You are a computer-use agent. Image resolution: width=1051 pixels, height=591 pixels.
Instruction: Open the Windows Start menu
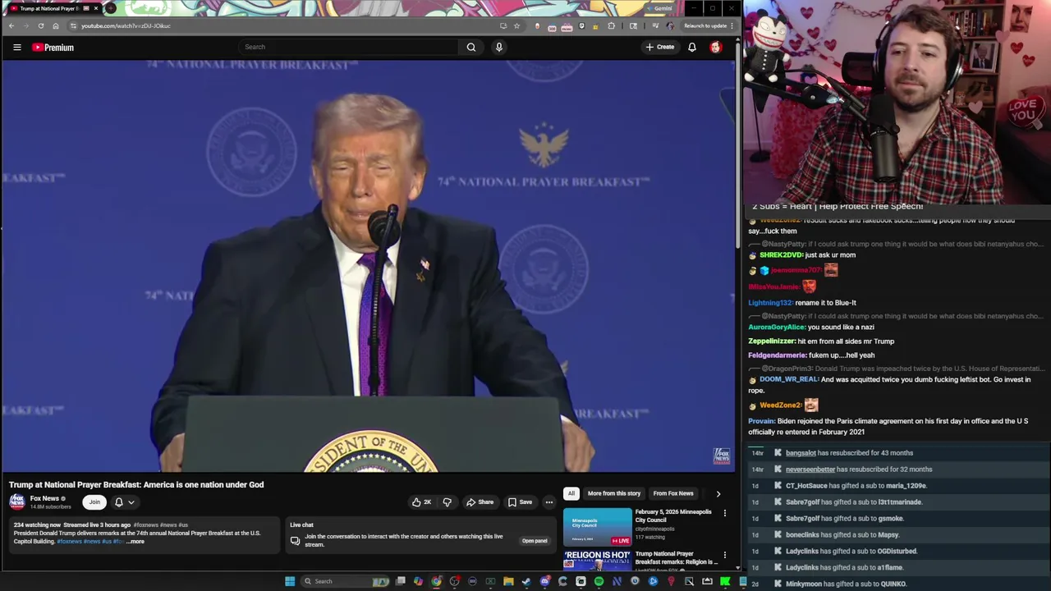coord(290,581)
